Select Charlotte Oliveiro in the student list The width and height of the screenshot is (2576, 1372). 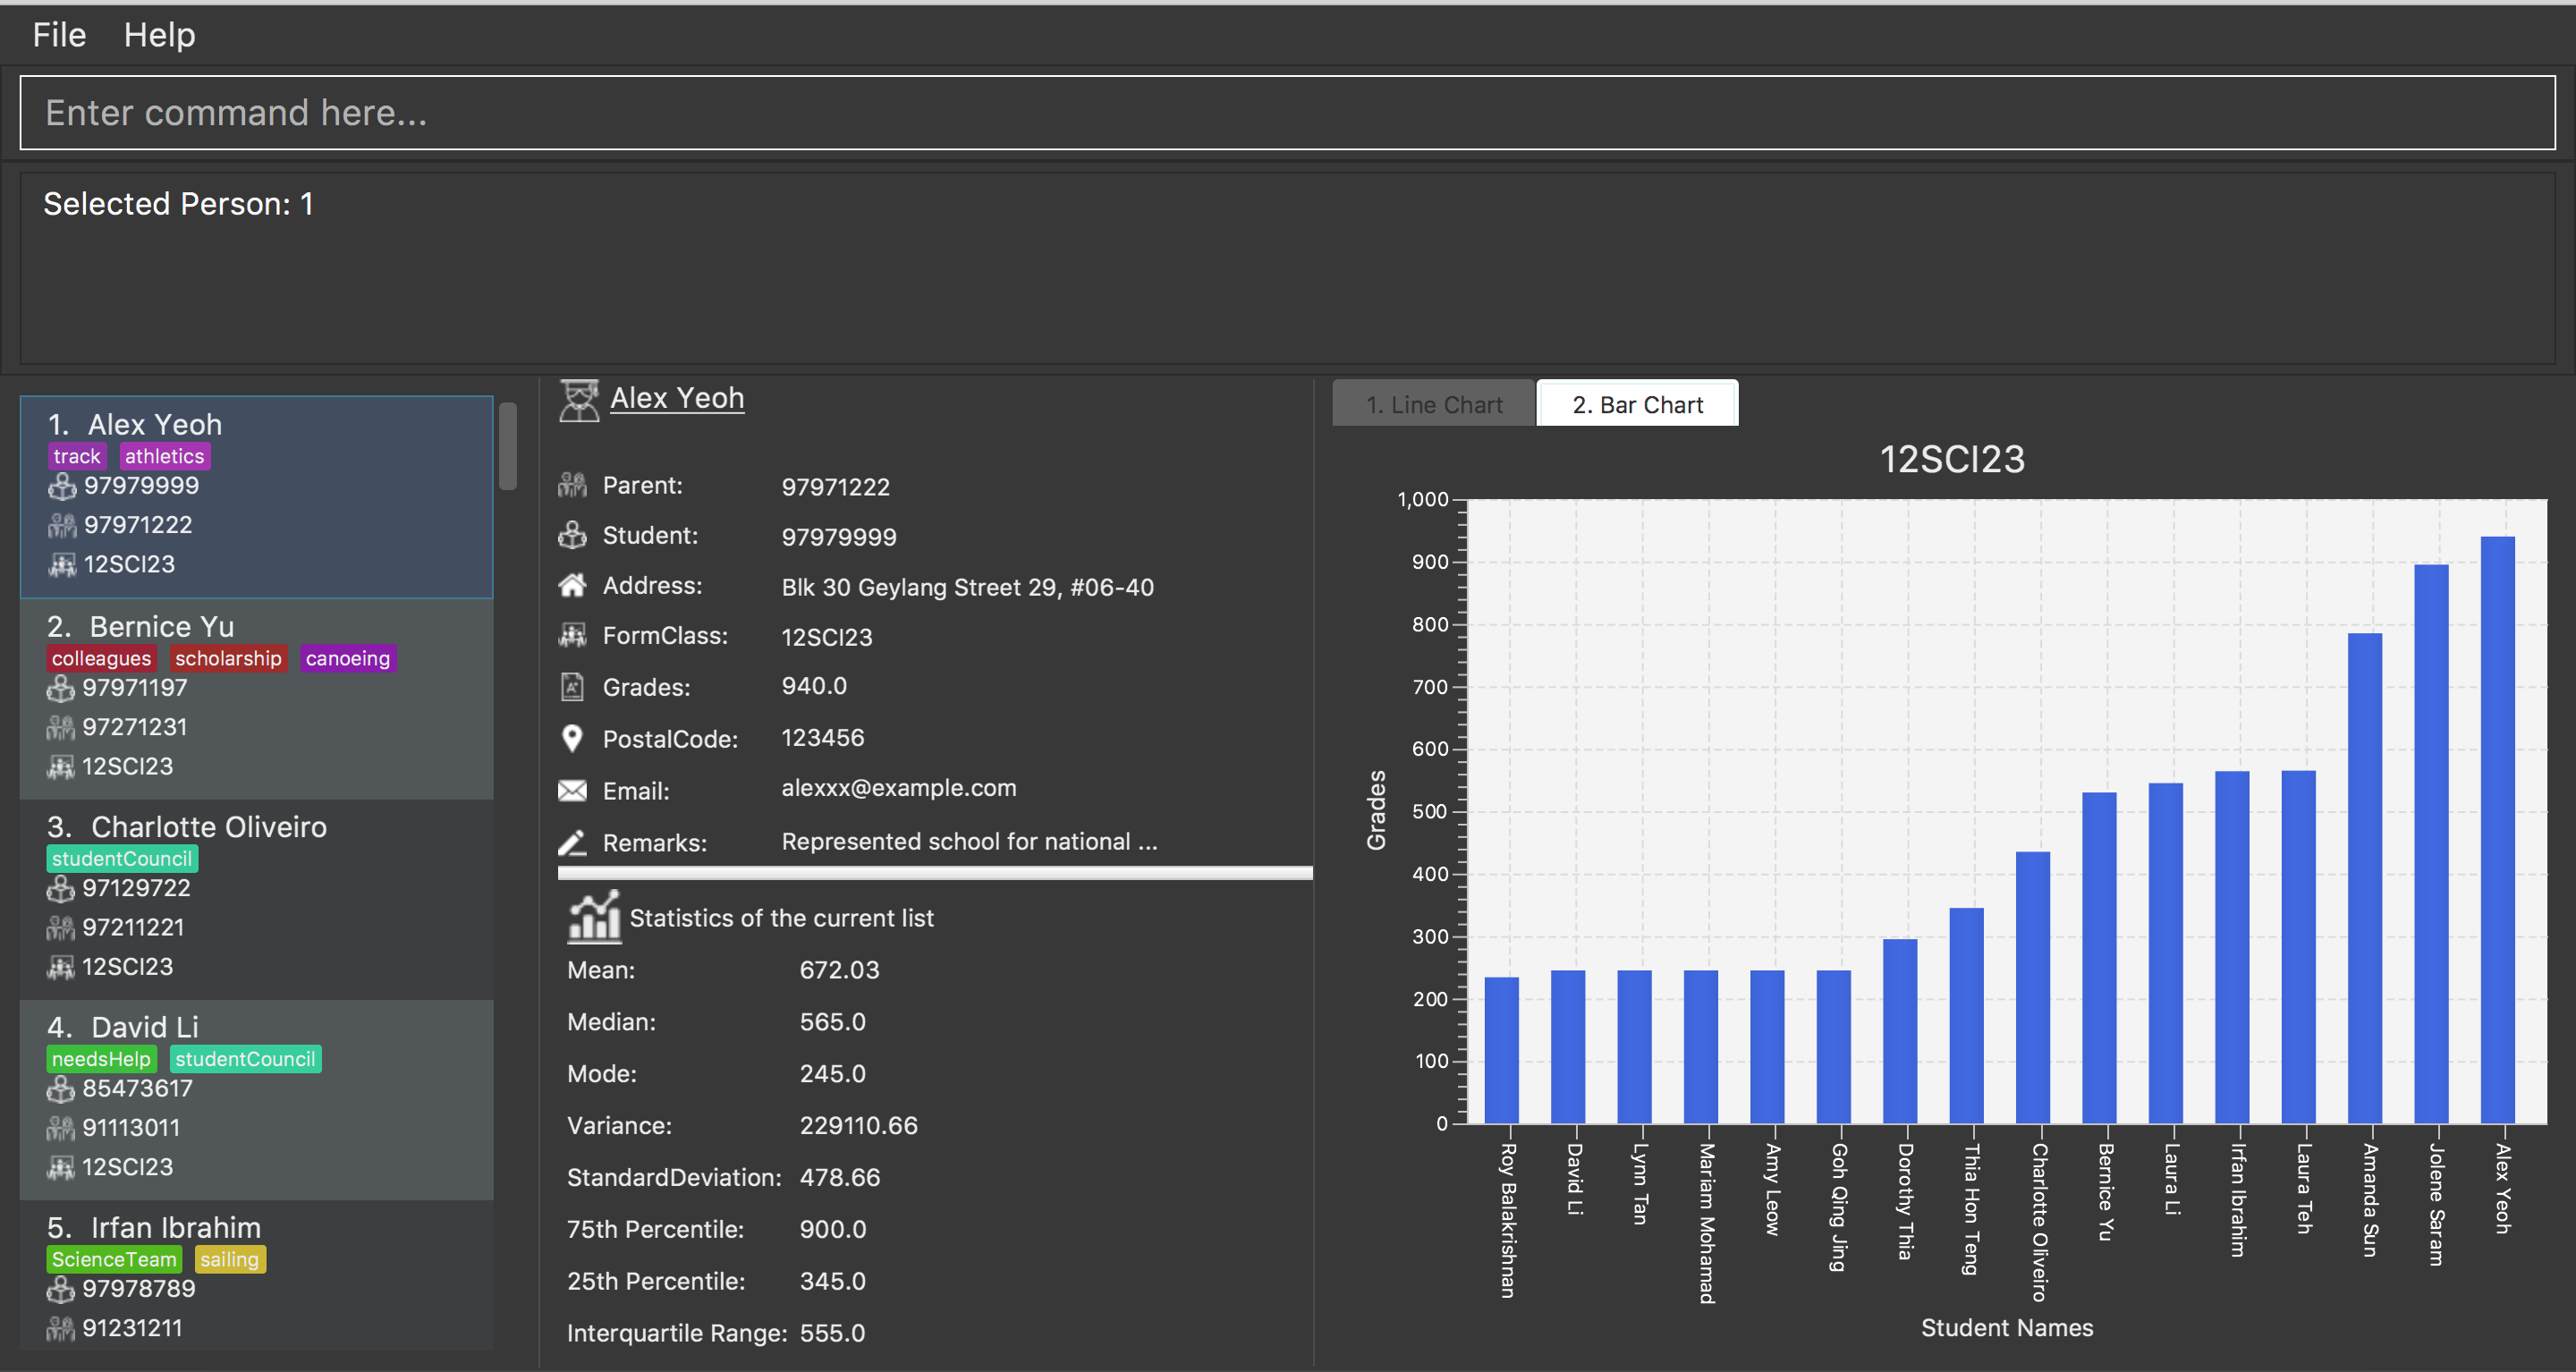click(x=256, y=899)
